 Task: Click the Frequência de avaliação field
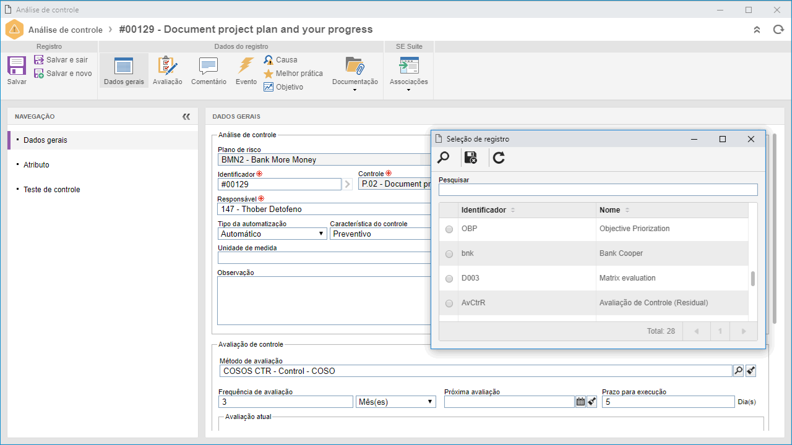(x=286, y=402)
